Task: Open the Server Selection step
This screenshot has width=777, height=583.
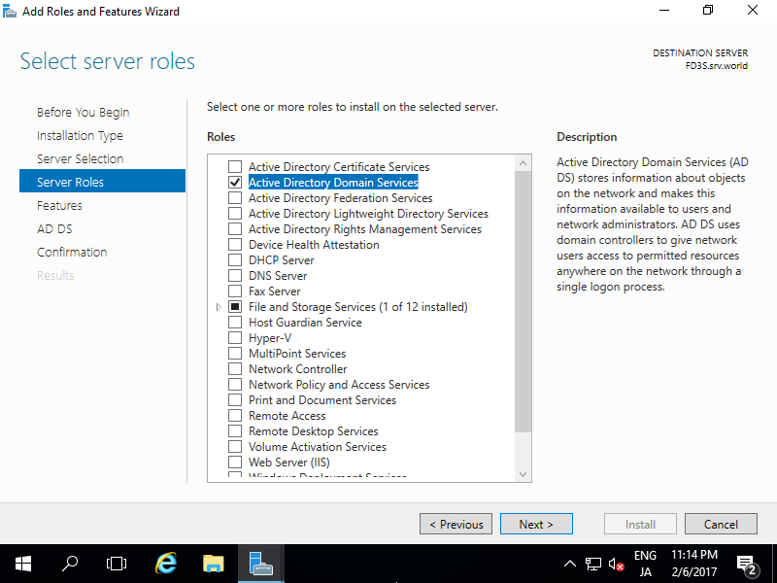Action: point(81,158)
